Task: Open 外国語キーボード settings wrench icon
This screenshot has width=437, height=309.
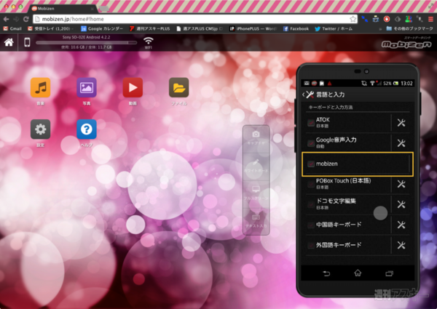Action: tap(401, 245)
